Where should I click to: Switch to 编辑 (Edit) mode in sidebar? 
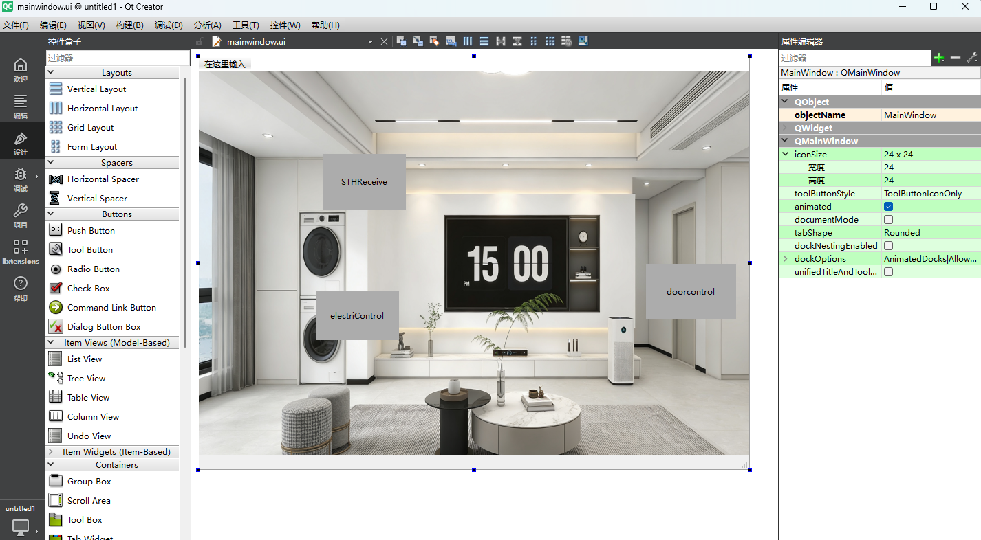(x=21, y=106)
